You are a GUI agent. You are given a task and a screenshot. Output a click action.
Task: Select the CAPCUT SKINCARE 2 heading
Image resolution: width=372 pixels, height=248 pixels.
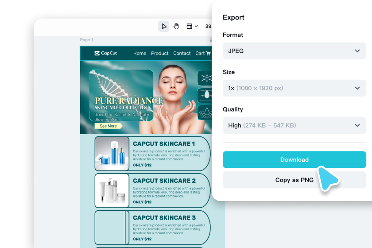[164, 181]
